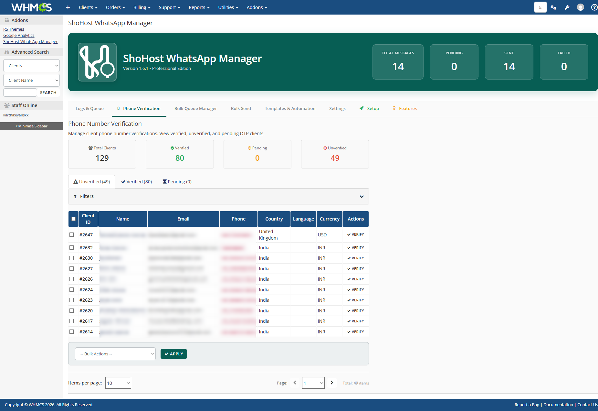The image size is (598, 411).
Task: Switch to the Bulk Queue Manager tab
Action: (195, 108)
